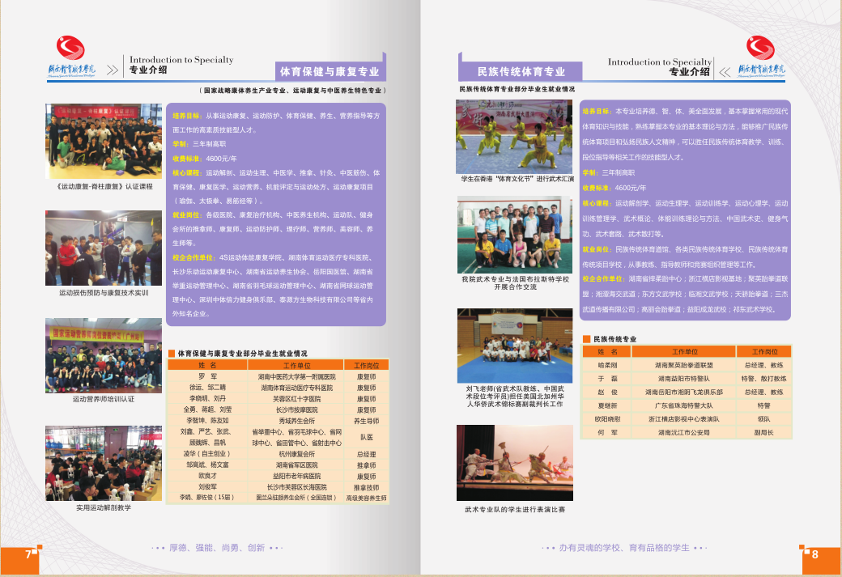Open the 运动营养师培训认证 photo

pos(104,356)
